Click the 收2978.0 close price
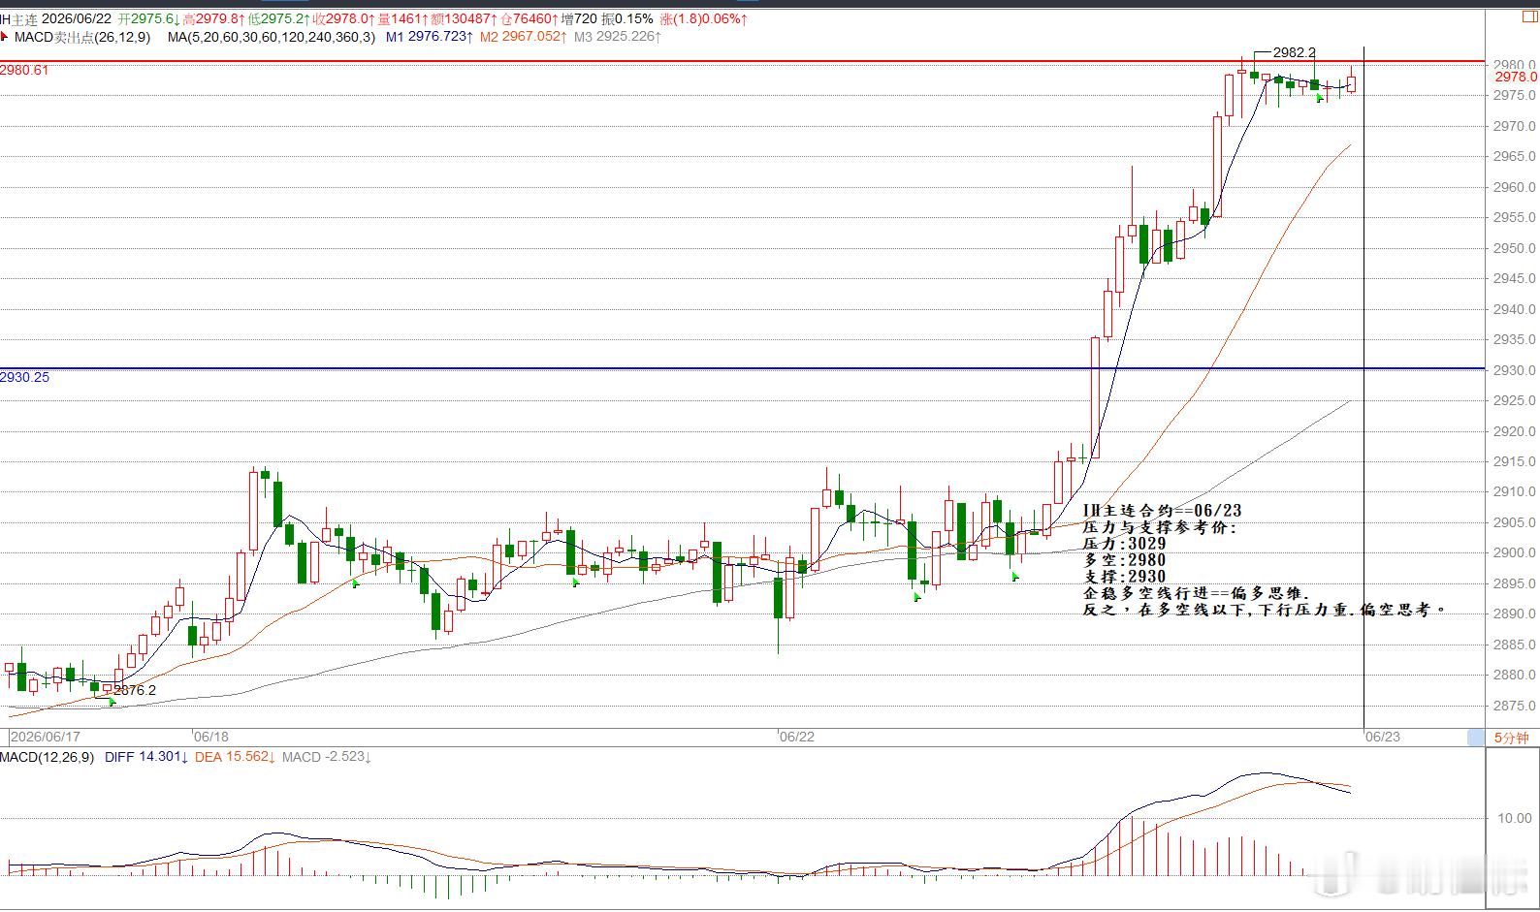This screenshot has width=1540, height=912. pos(344,18)
